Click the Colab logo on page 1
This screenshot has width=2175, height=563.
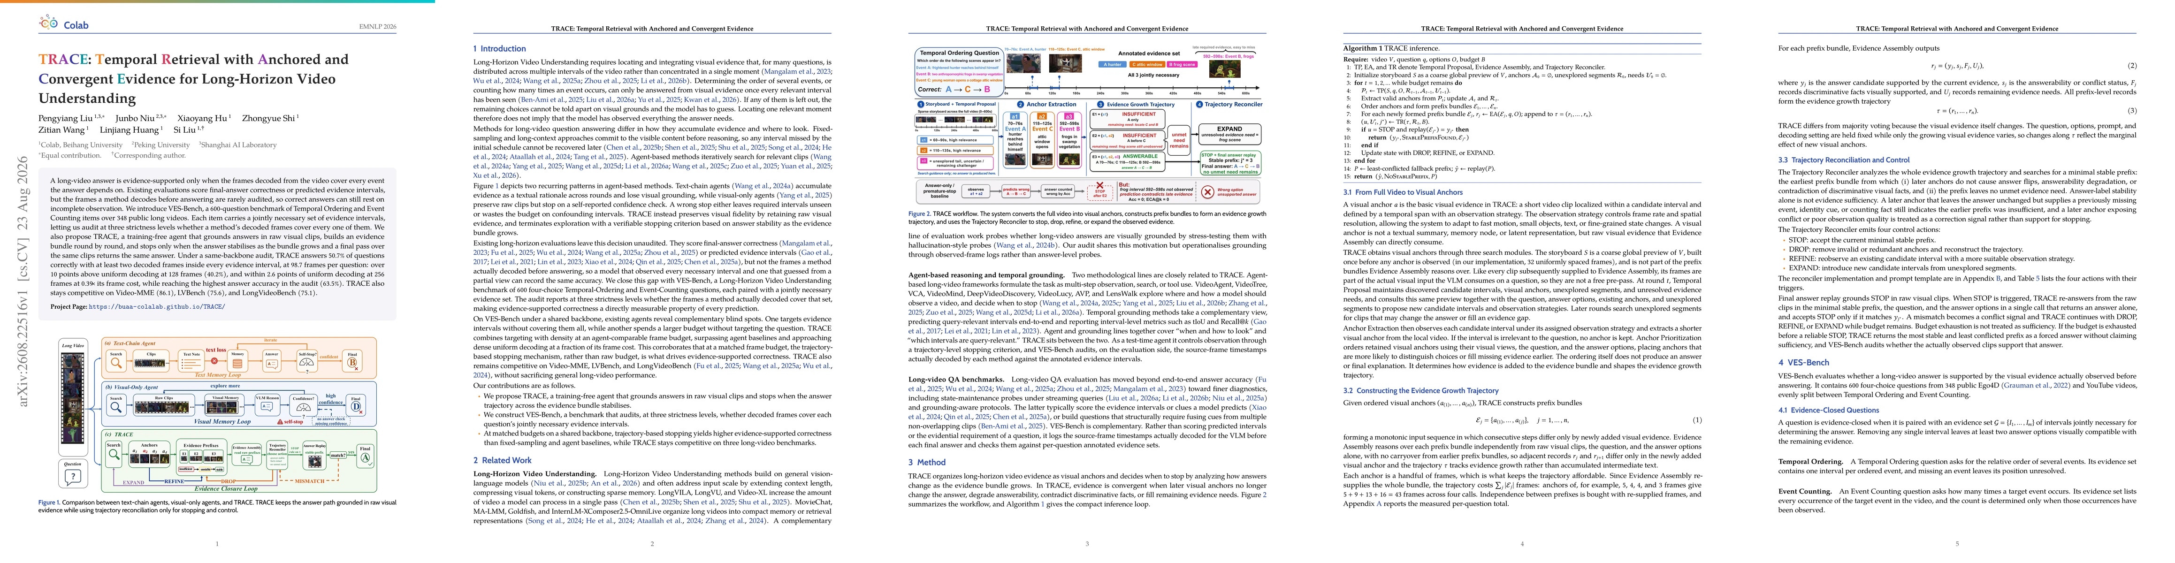[x=63, y=23]
